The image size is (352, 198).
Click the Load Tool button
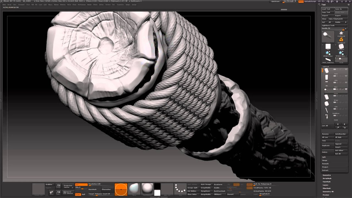point(328,9)
